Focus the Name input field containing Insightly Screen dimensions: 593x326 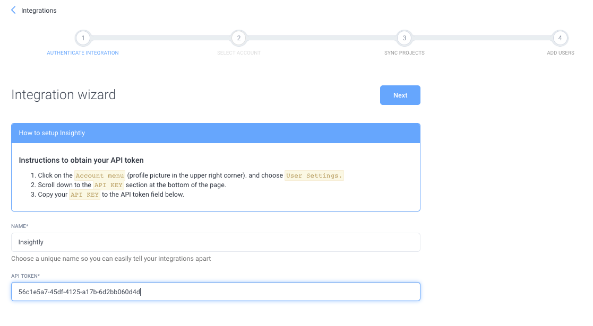click(x=216, y=242)
